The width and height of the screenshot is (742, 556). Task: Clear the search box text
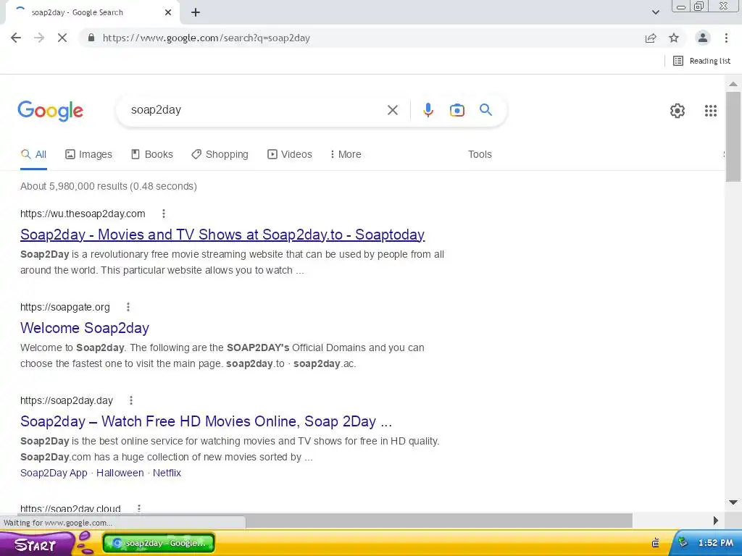click(392, 110)
